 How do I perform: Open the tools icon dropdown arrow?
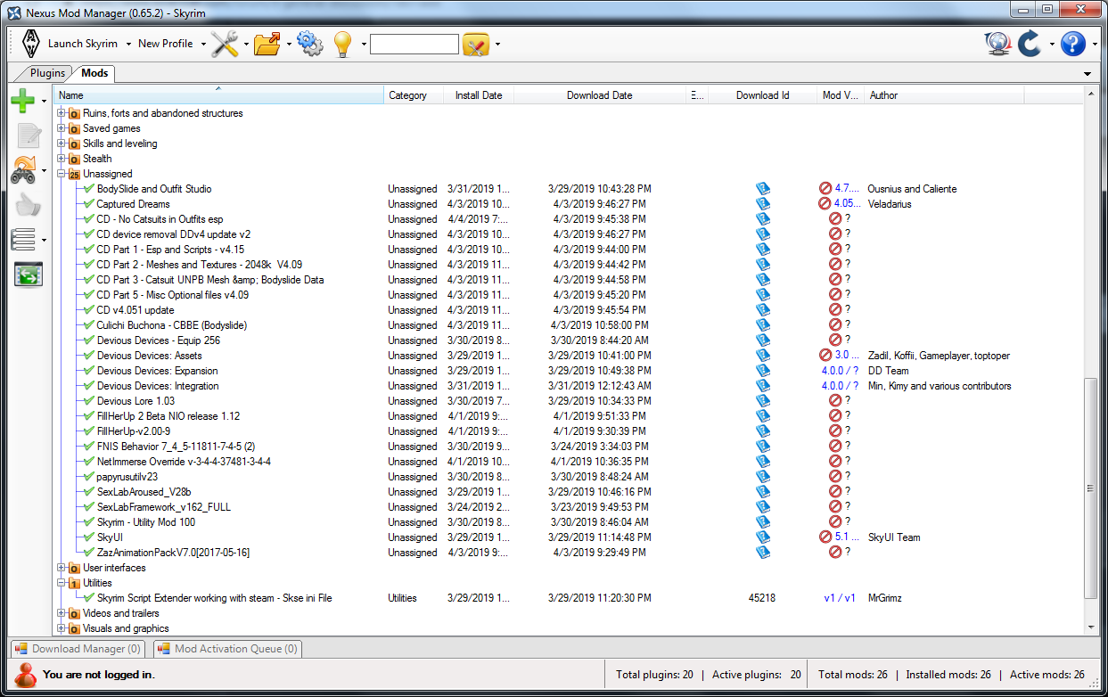pyautogui.click(x=245, y=44)
